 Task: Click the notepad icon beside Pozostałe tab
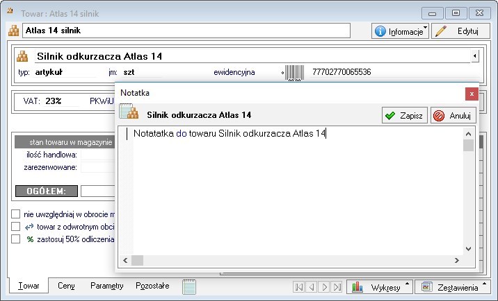pyautogui.click(x=189, y=286)
